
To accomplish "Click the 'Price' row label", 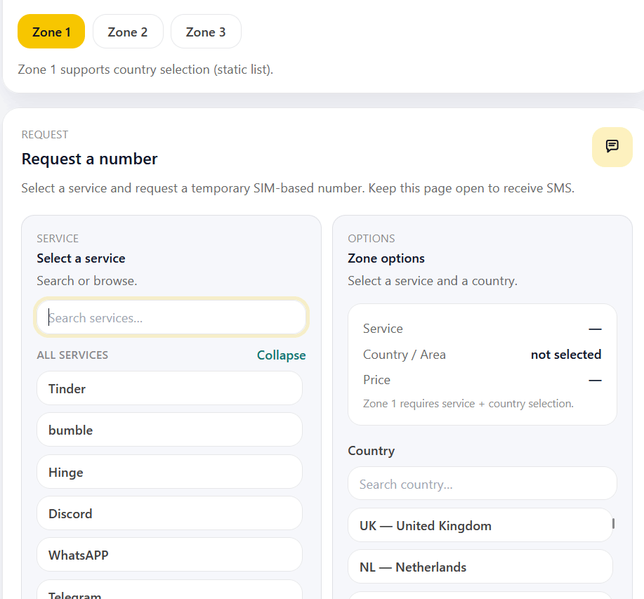I will click(376, 380).
